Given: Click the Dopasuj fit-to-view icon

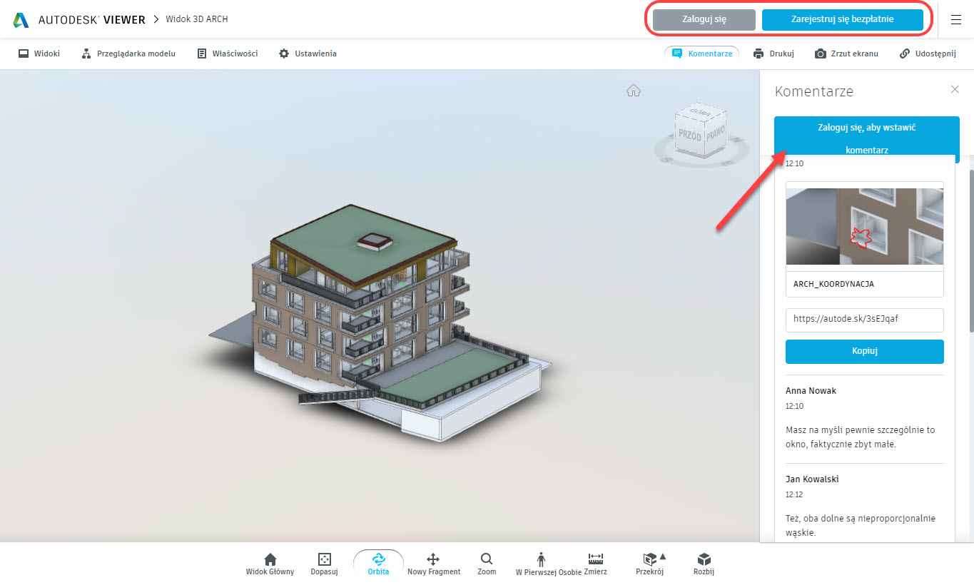Looking at the screenshot, I should [x=324, y=563].
